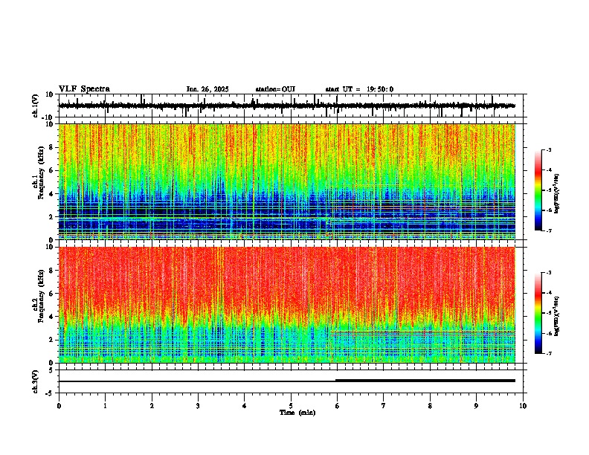Click the "5" tick on the ch.3(V) axis
Screen dimensions: 589x455
(x=52, y=370)
